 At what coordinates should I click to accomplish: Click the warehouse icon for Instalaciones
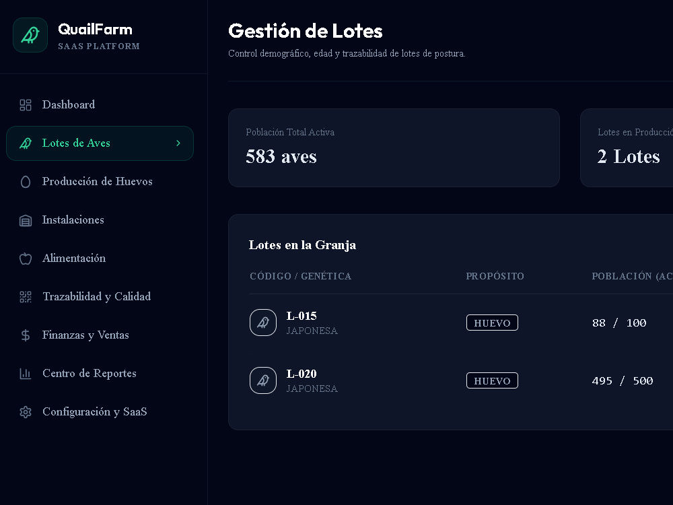pyautogui.click(x=26, y=220)
